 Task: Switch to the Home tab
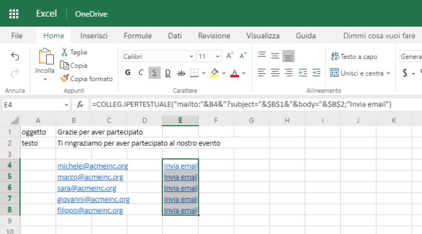pyautogui.click(x=53, y=36)
